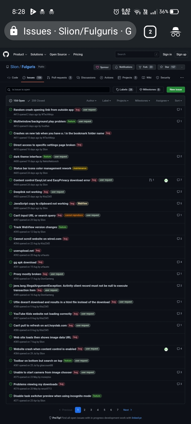Show the 156 Open issues
This screenshot has width=191, height=424.
point(17,101)
